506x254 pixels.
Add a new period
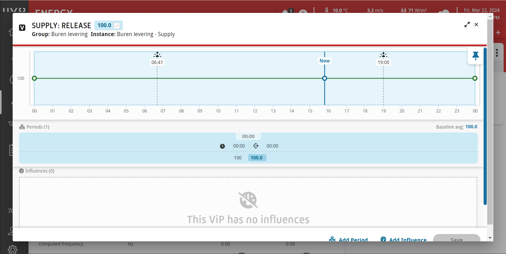[348, 239]
